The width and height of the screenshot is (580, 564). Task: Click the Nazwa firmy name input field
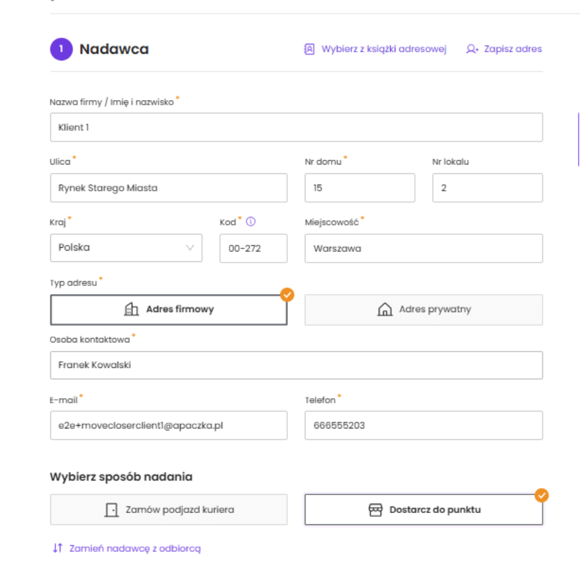point(296,128)
